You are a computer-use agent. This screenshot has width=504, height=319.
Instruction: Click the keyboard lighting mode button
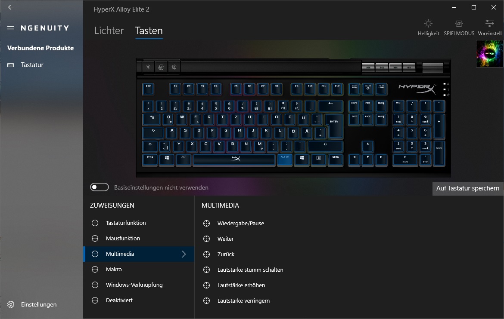click(x=161, y=67)
